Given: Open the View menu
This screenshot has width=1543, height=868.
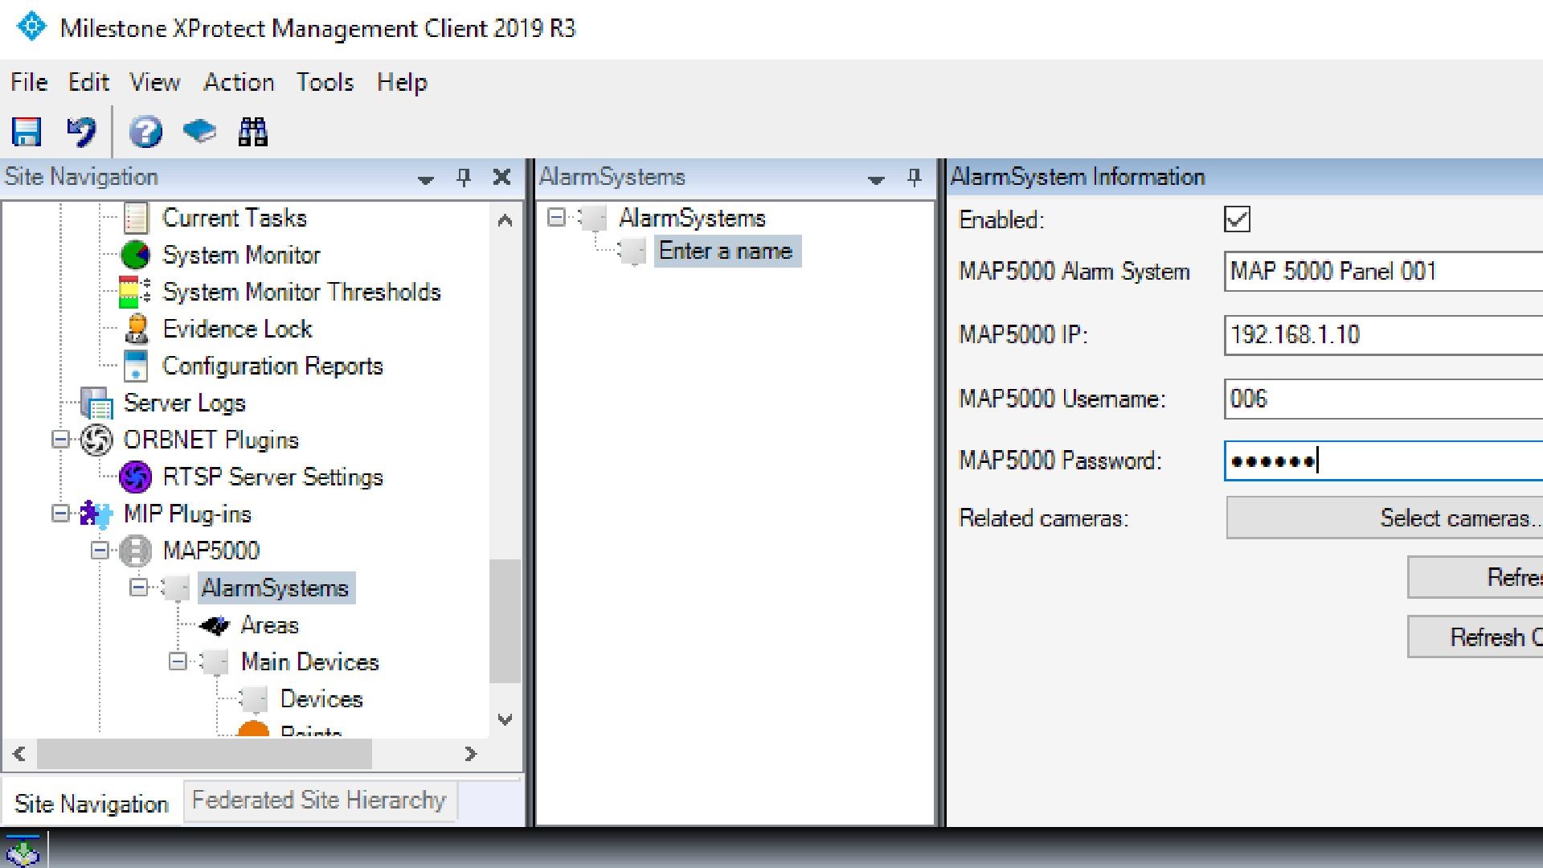Looking at the screenshot, I should coord(155,82).
